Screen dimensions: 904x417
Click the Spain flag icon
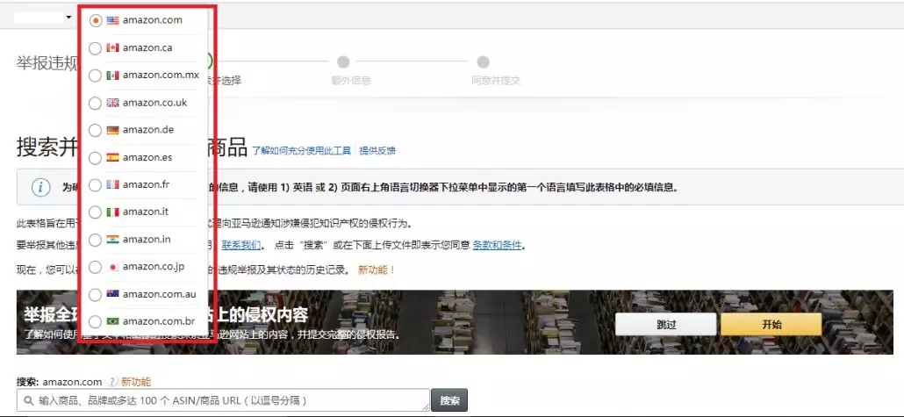113,157
